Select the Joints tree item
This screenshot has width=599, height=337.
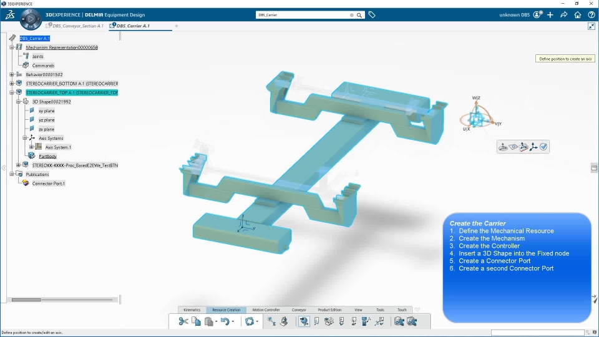37,56
